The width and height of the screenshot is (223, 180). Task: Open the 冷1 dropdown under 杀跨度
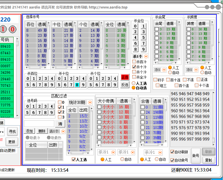196,70
